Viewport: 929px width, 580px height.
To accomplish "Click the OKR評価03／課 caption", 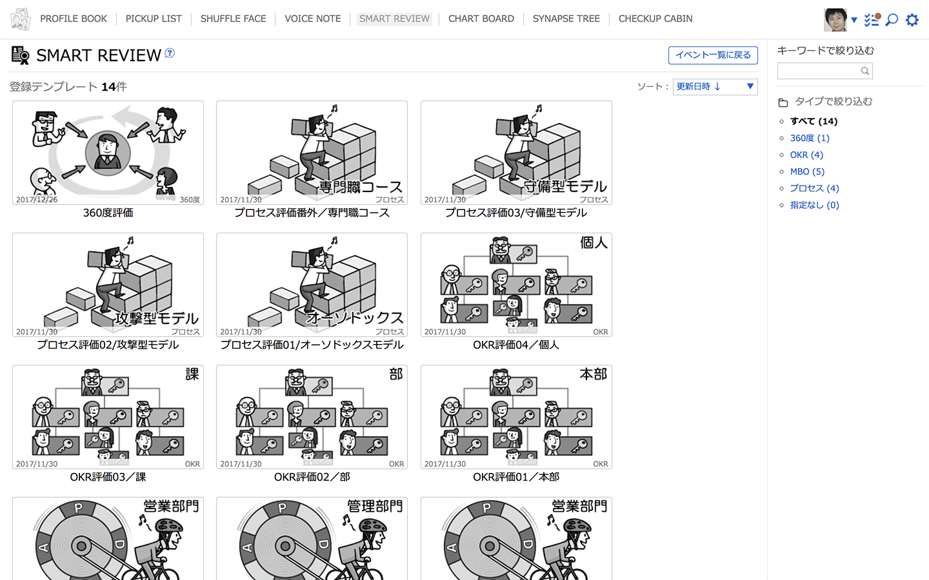I will pos(108,477).
